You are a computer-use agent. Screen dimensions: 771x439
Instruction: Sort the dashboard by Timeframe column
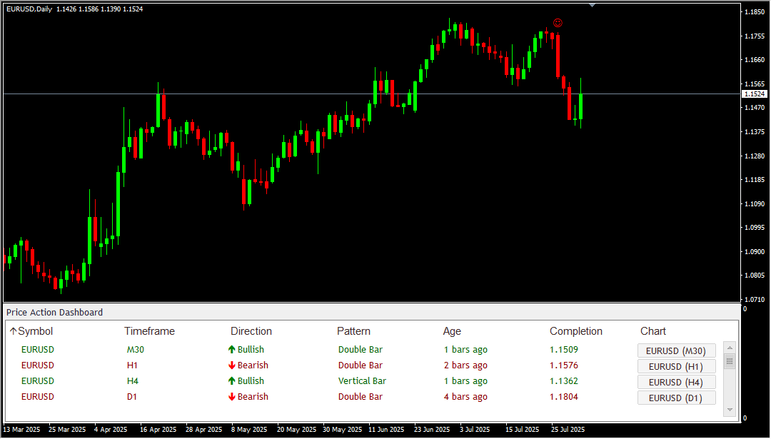(149, 331)
